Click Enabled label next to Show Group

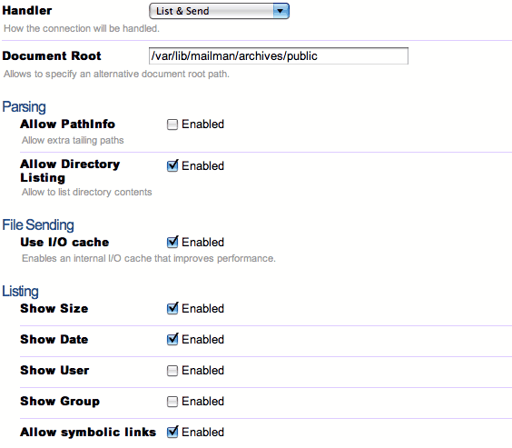(202, 402)
